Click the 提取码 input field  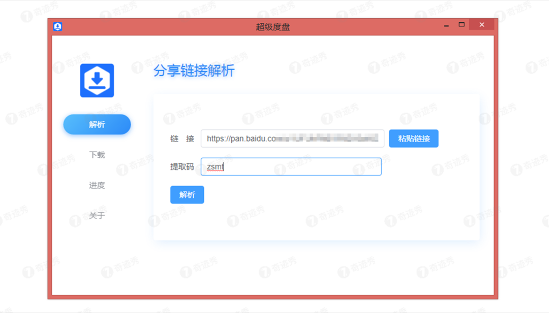point(291,166)
